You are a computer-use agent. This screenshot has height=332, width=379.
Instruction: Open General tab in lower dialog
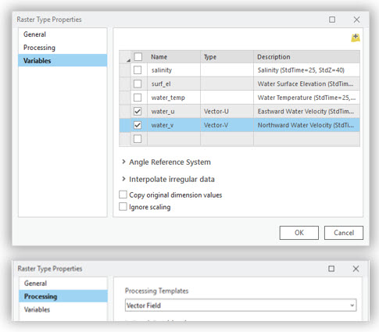[x=63, y=283]
